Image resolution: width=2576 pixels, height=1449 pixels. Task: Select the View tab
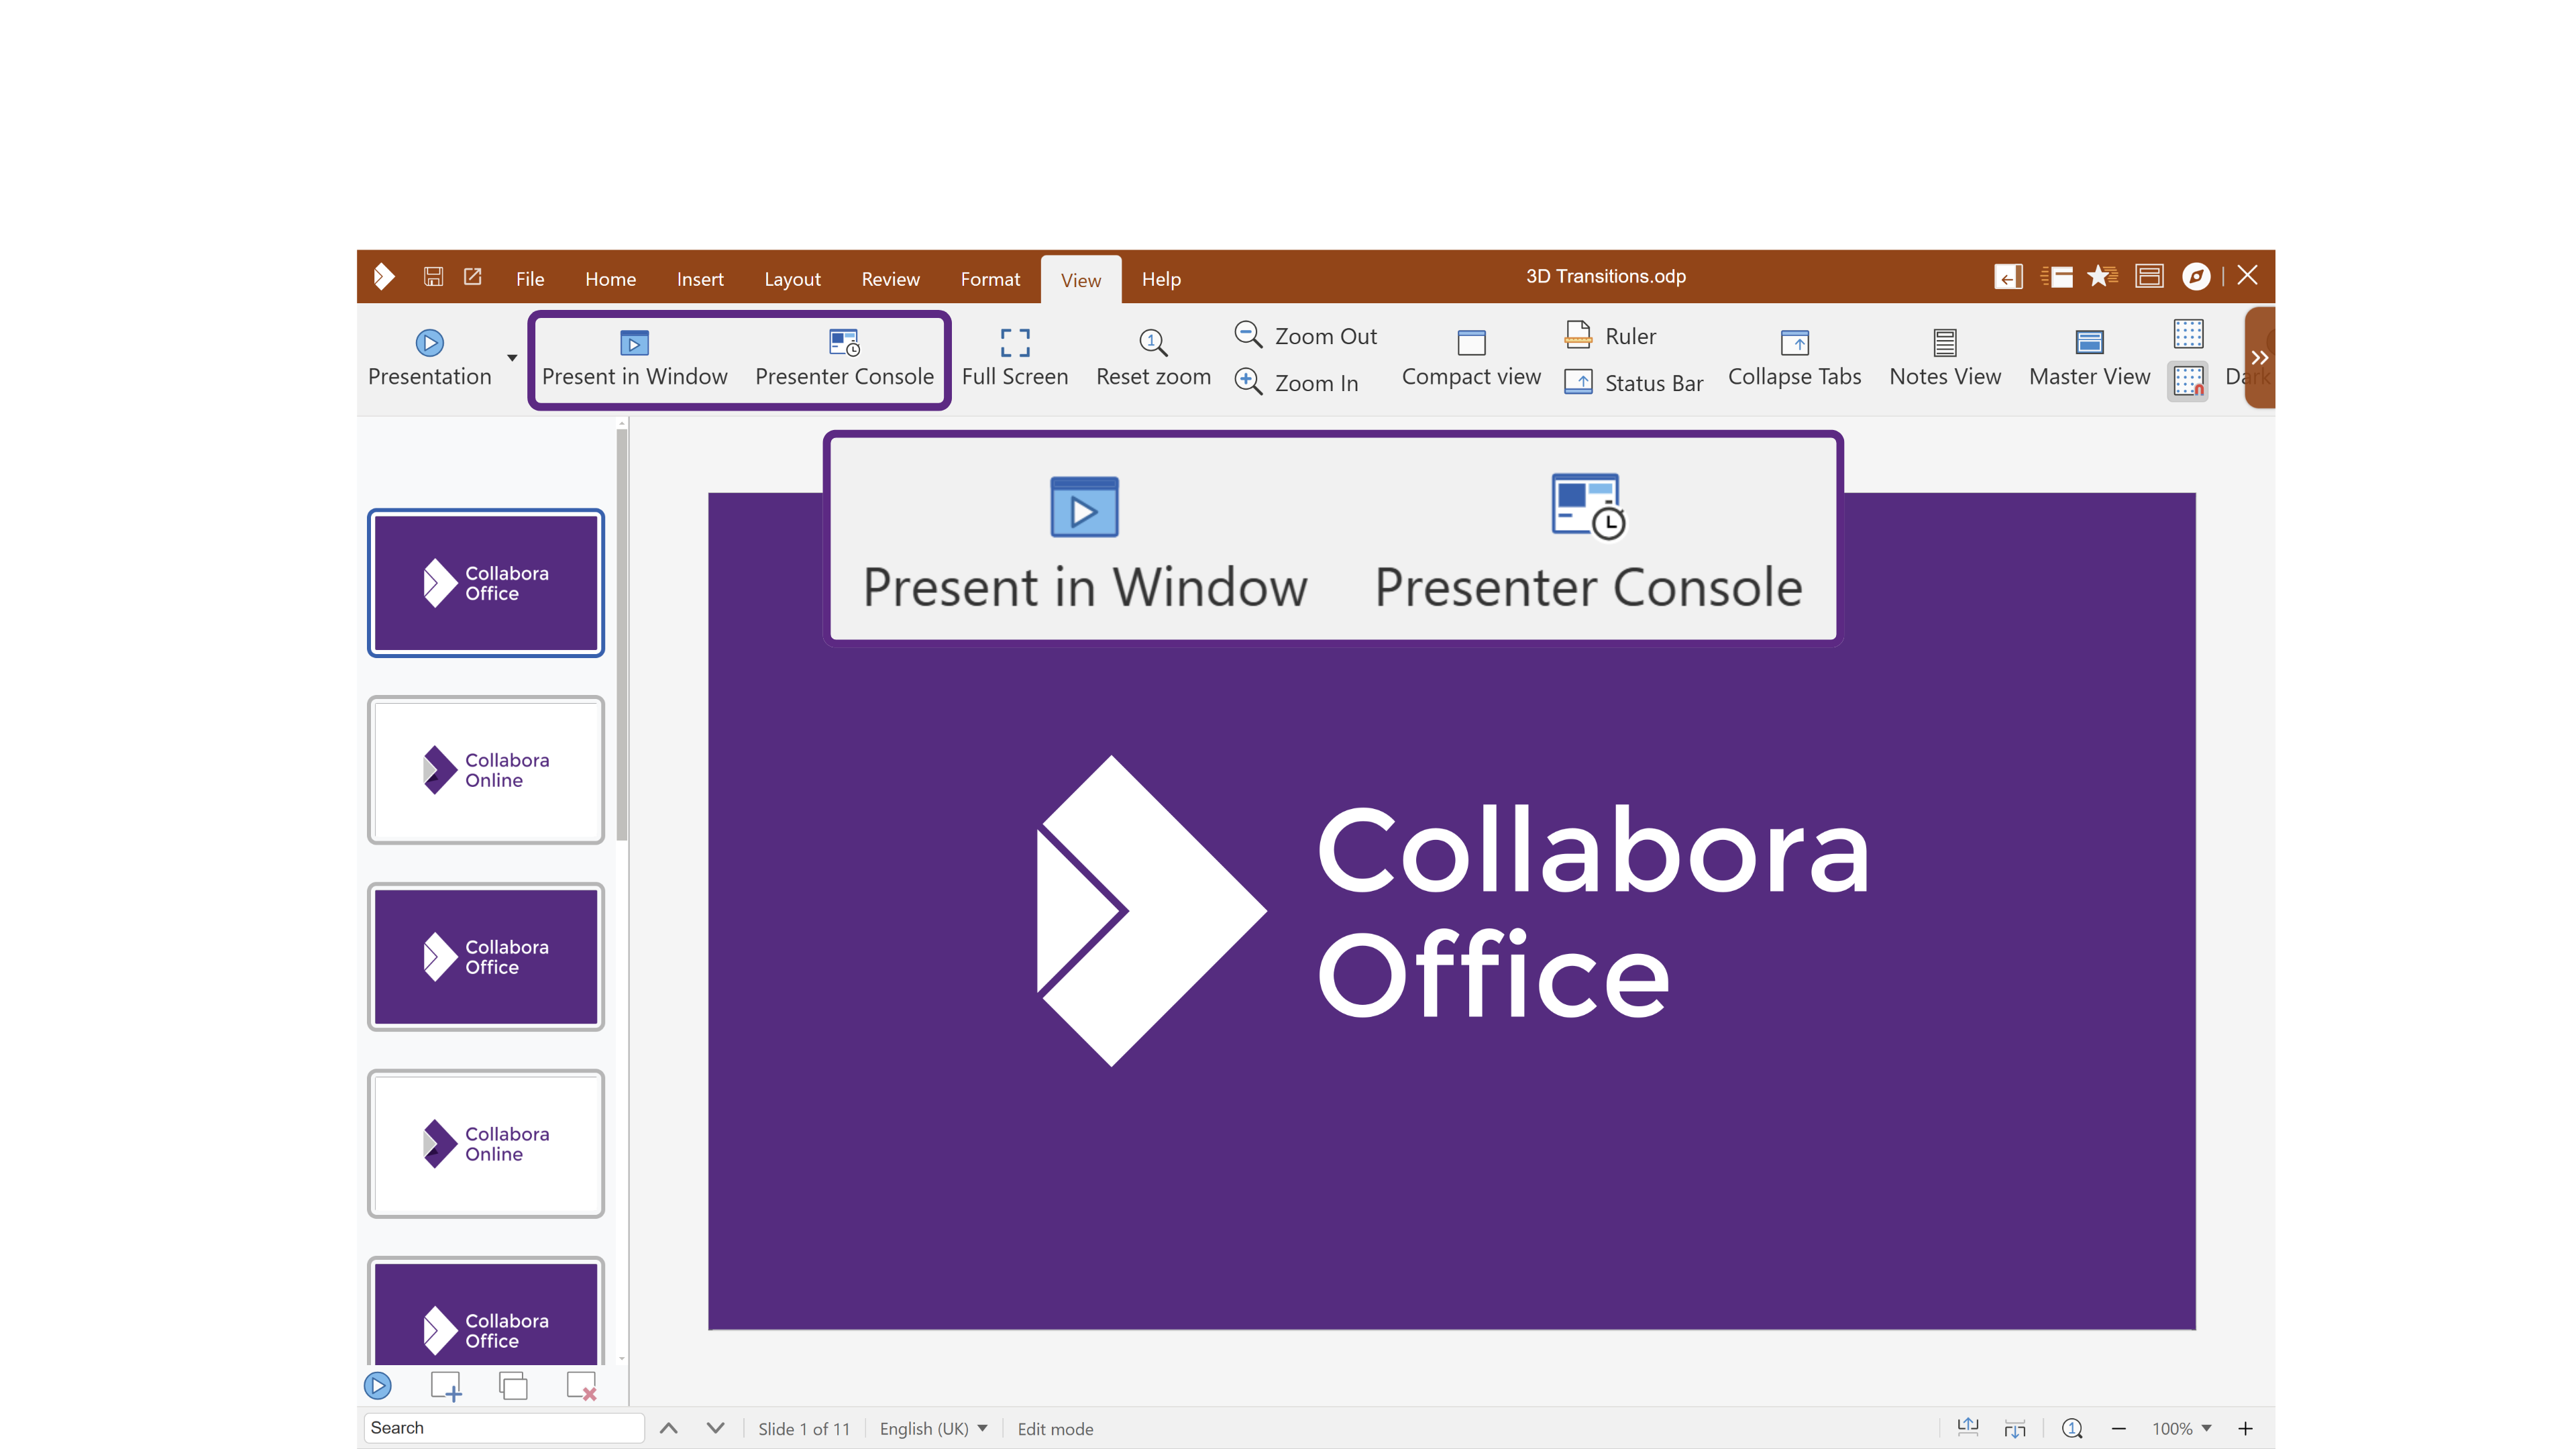(x=1081, y=280)
